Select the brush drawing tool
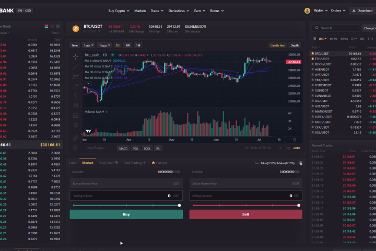 point(76,86)
